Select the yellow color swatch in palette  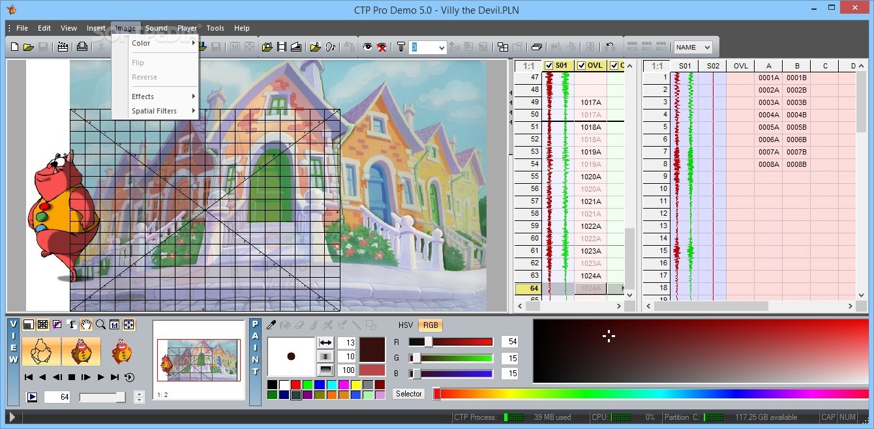point(355,385)
